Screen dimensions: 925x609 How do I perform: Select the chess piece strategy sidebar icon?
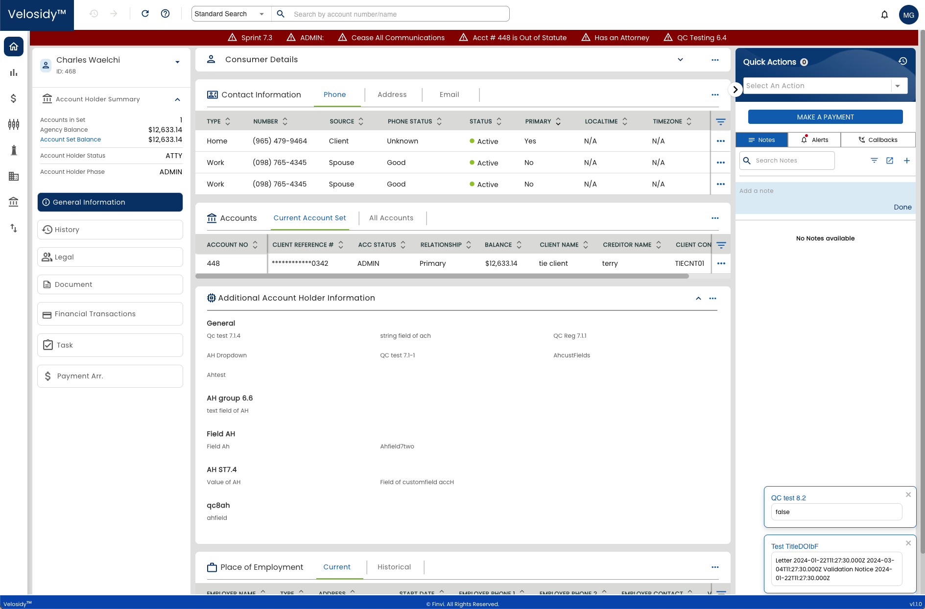(13, 150)
